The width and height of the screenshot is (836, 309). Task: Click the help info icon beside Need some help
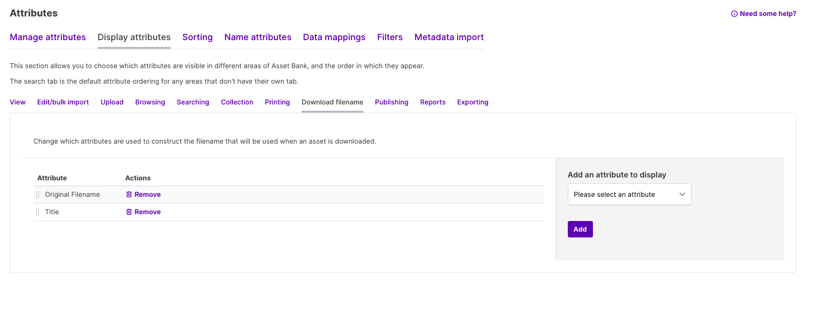[x=734, y=14]
